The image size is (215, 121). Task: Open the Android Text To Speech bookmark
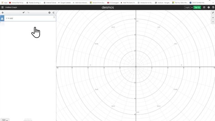tap(16, 3)
